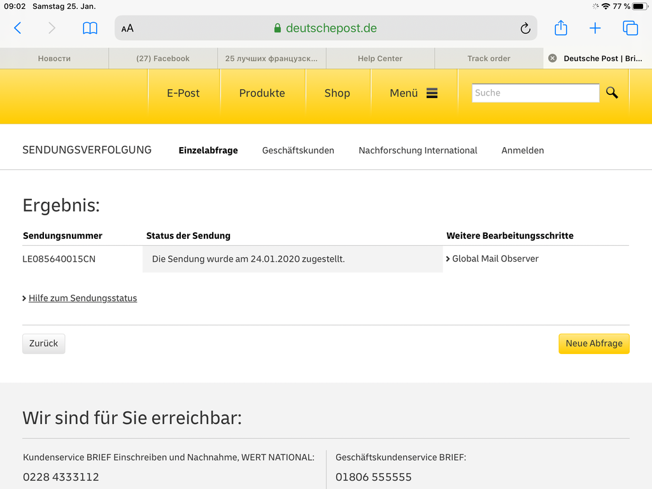
Task: Tap the Safari back arrow
Action: pos(18,28)
